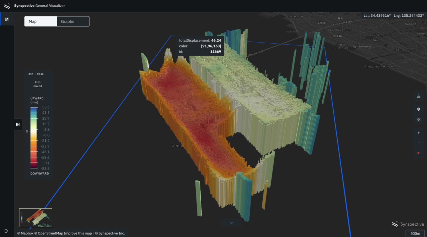Select the location pin marker tool
427x237 pixels.
(x=418, y=109)
